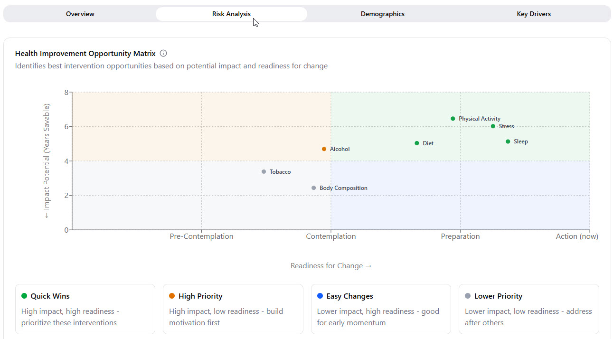Screen dimensions: 613x339
Task: Click the orange Alcohol data point
Action: (324, 149)
